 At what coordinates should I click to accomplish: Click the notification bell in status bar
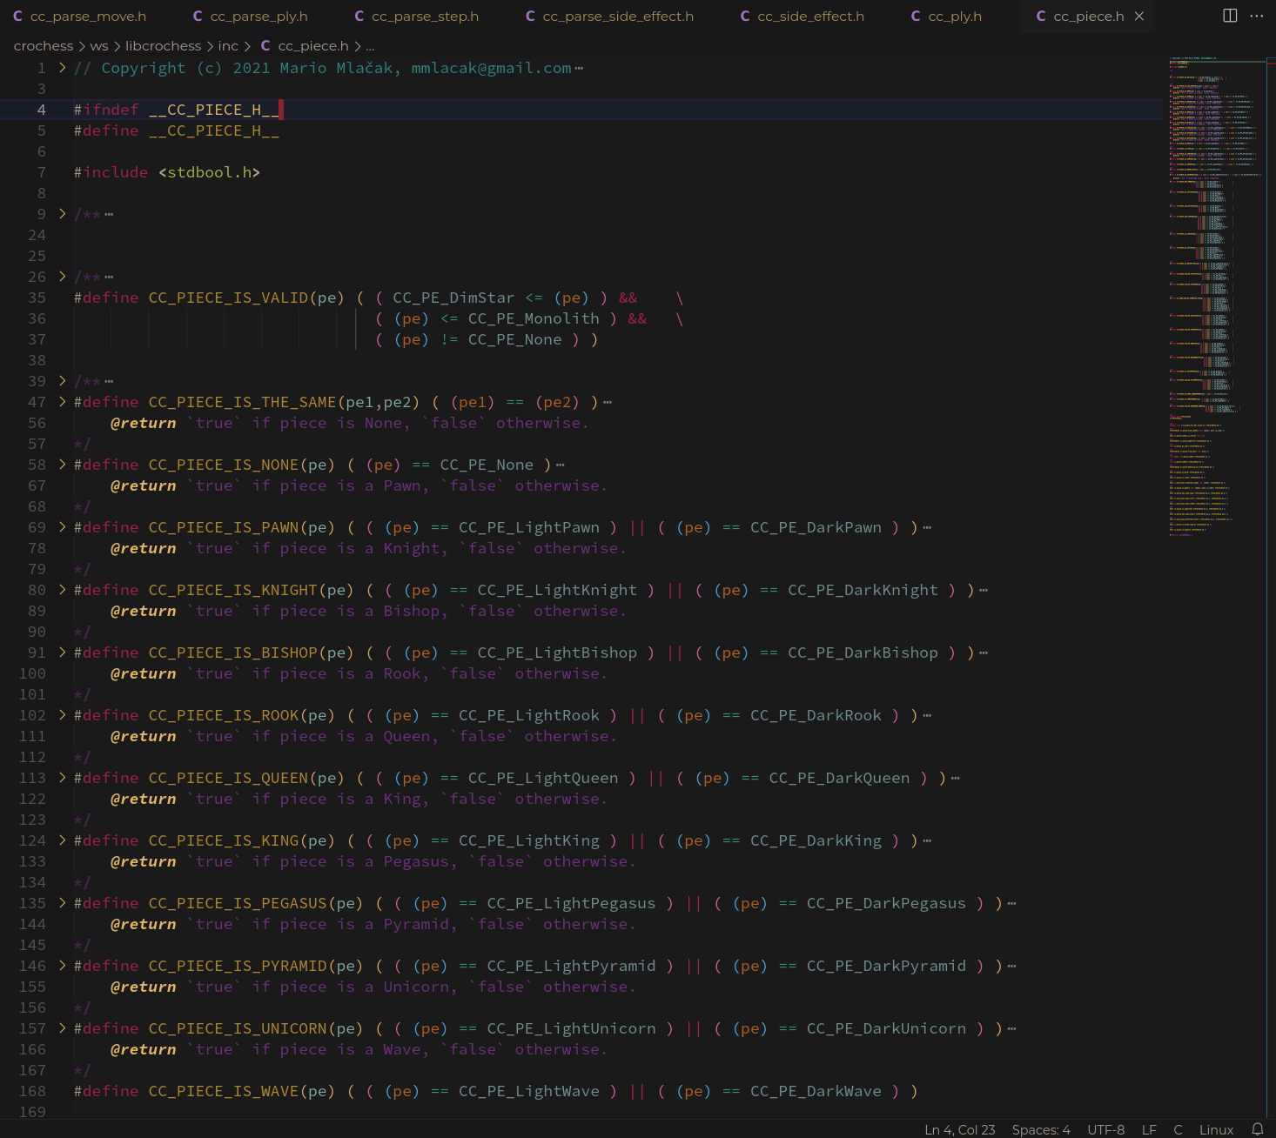tap(1256, 1129)
